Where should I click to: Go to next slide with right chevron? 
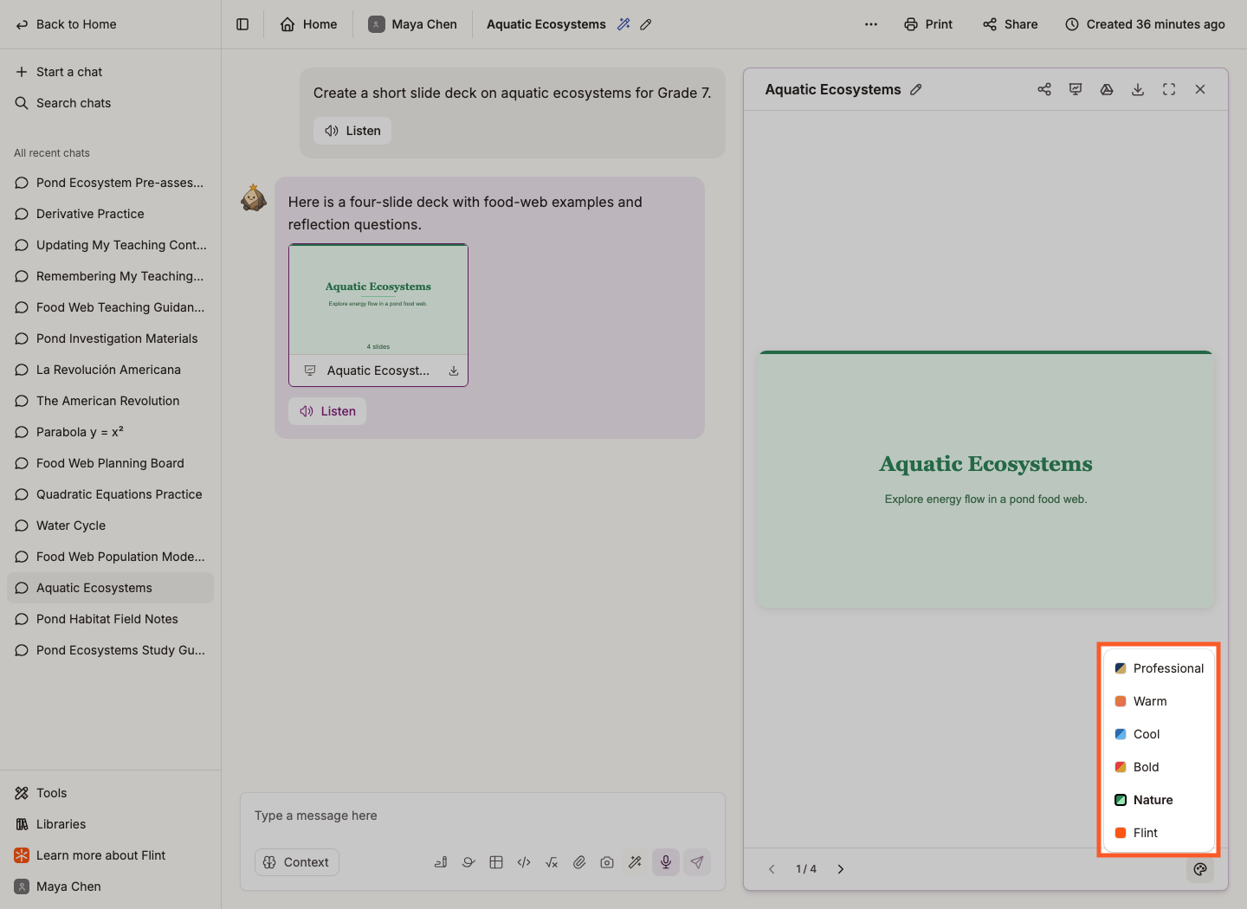click(x=841, y=869)
